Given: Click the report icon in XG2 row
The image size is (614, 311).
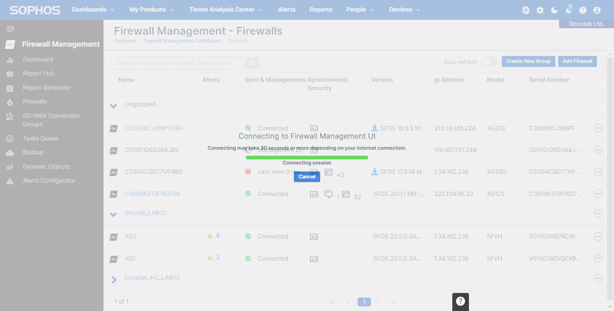Looking at the screenshot, I should [314, 237].
